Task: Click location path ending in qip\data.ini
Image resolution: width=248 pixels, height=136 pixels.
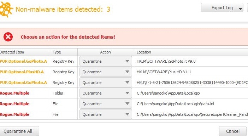Action: (175, 104)
